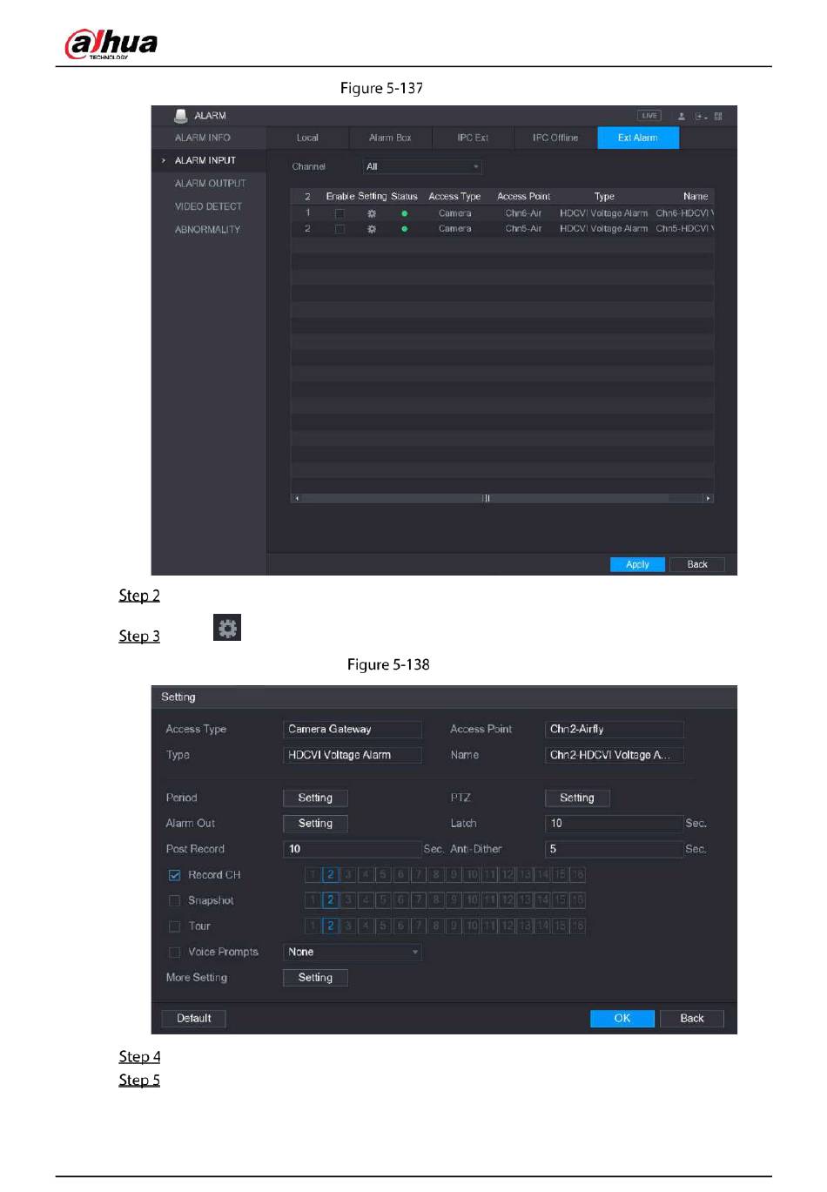Click the Step 4 link

(139, 1057)
